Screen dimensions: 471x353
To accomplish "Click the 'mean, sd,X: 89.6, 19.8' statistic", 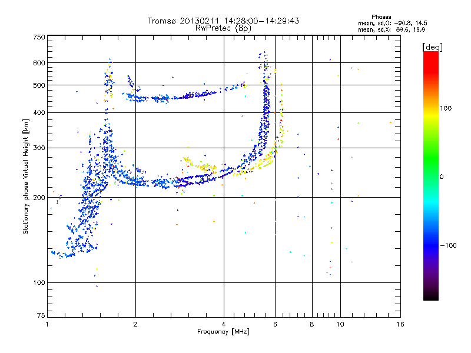I will (392, 29).
